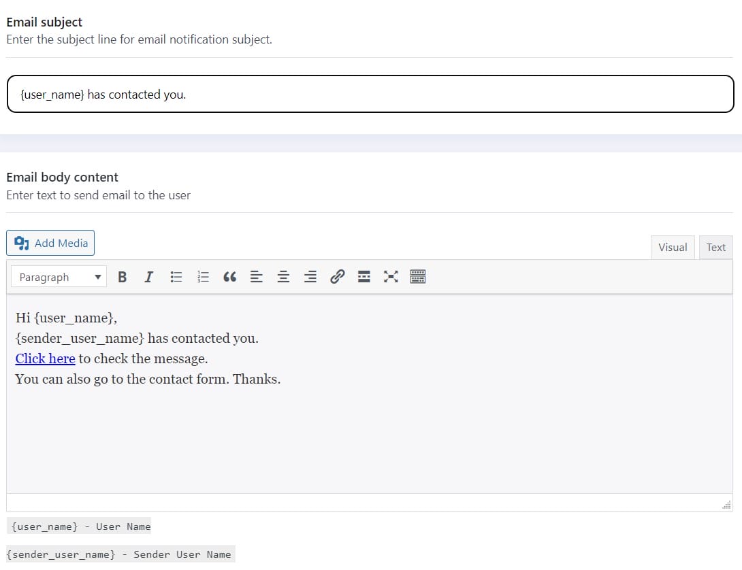Insert Read More tag
Viewport: 742px width, 570px height.
[x=364, y=277]
